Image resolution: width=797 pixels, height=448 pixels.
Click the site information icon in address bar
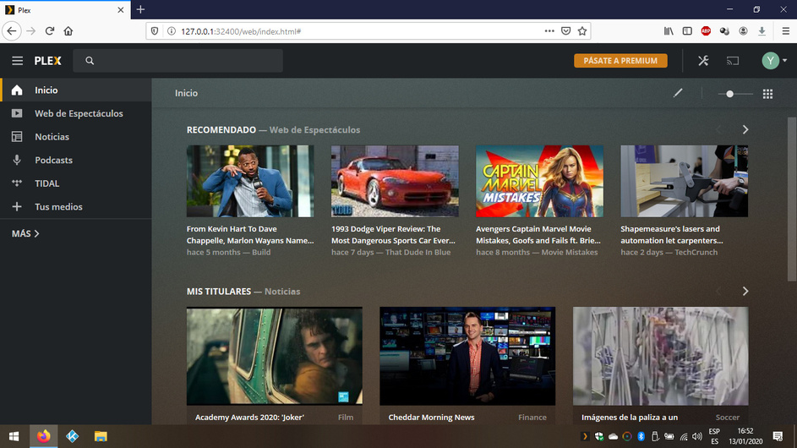pos(172,31)
